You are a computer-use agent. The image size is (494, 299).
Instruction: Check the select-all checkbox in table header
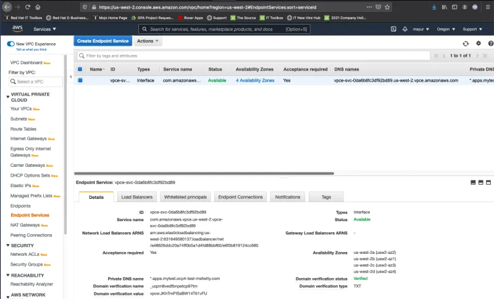click(80, 69)
